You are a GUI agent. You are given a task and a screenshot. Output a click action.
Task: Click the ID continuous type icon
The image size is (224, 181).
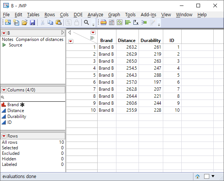click(4, 122)
